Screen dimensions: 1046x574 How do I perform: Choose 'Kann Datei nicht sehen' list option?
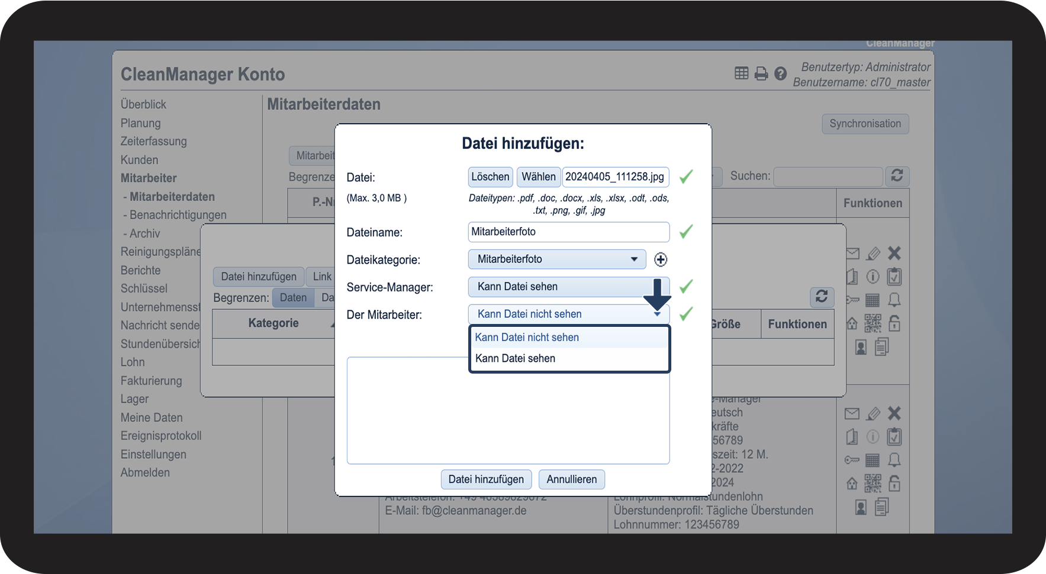pyautogui.click(x=569, y=338)
